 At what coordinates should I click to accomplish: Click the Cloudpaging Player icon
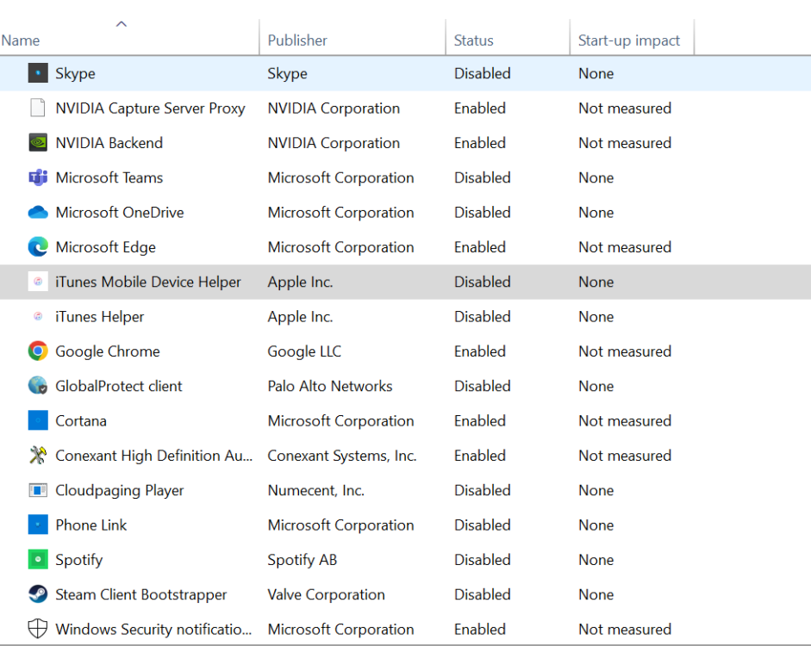38,489
